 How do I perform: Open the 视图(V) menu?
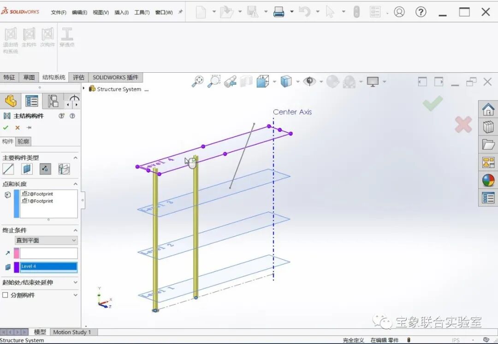pyautogui.click(x=101, y=12)
